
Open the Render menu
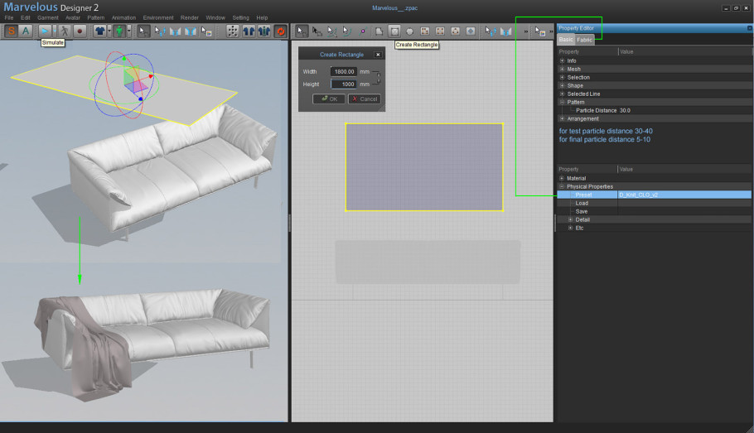tap(190, 17)
